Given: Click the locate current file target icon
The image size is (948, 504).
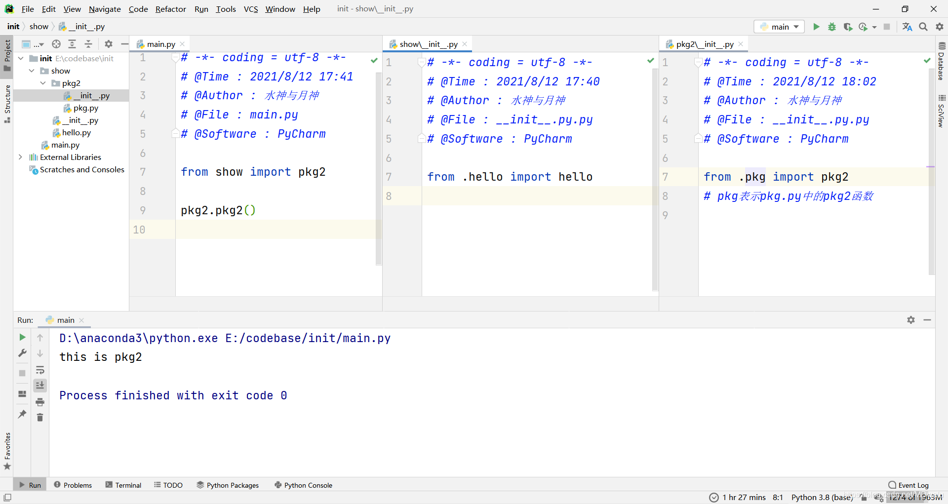Looking at the screenshot, I should pos(56,44).
